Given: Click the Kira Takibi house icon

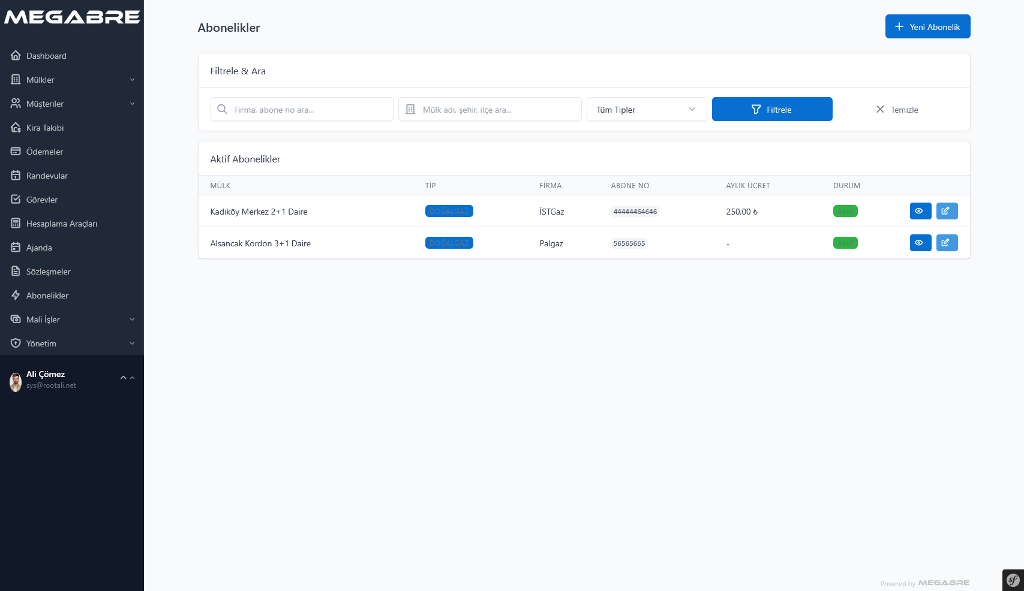Looking at the screenshot, I should [x=16, y=128].
